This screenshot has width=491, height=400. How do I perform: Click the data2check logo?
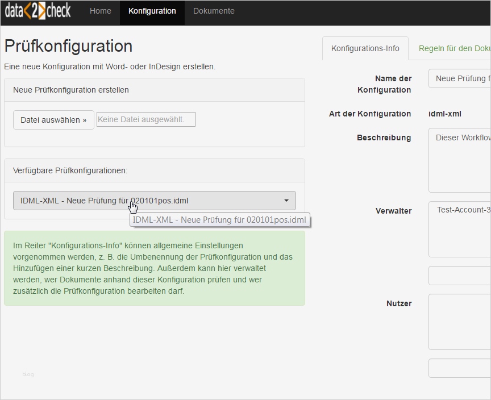point(38,11)
